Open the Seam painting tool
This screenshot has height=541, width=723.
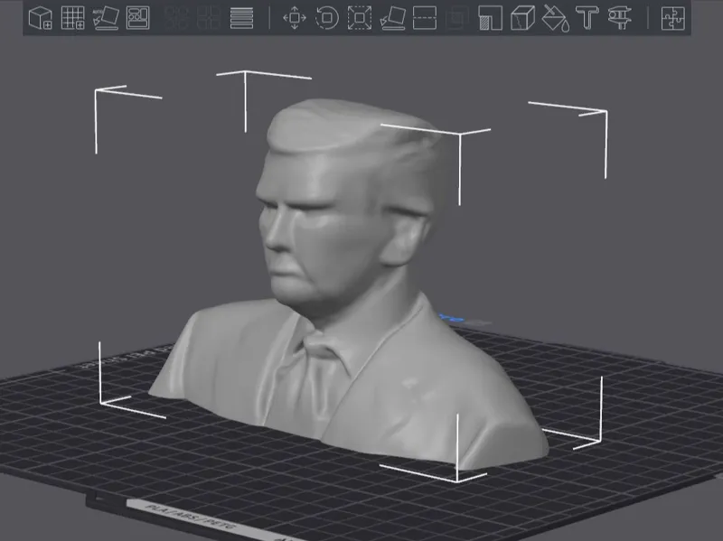(522, 18)
